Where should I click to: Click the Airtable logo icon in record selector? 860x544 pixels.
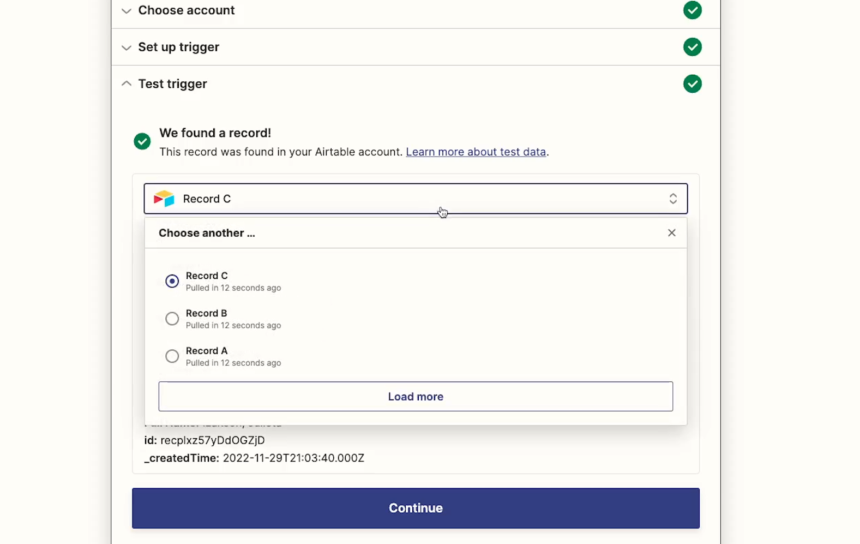tap(164, 199)
